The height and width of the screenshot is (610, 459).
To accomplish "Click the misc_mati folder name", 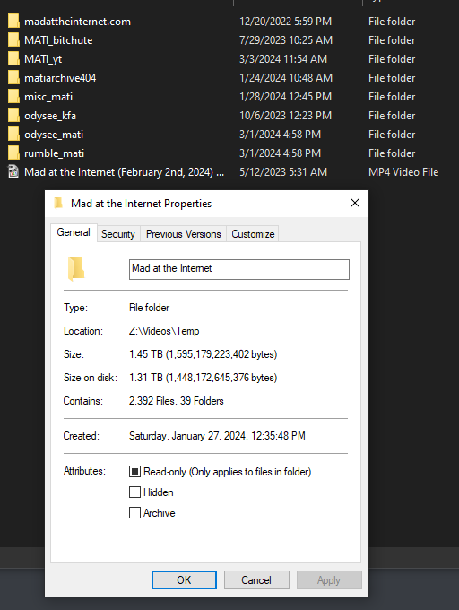I will [x=48, y=97].
